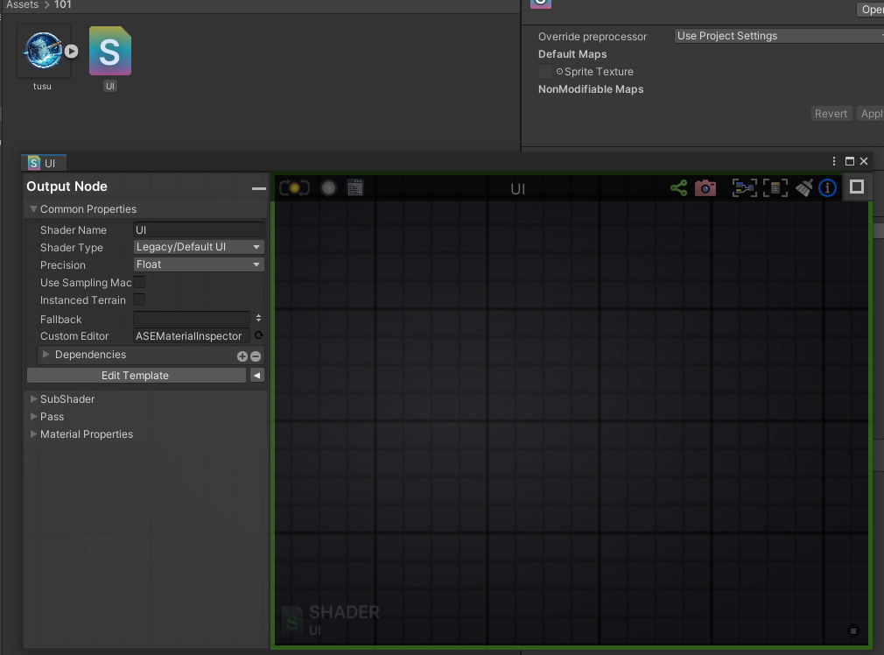Screen dimensions: 884x655
Task: Click the arrow button next to Edit Template
Action: pyautogui.click(x=257, y=375)
